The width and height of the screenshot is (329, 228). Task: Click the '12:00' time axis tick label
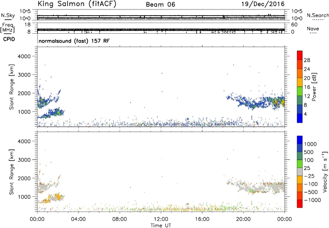coord(161,219)
